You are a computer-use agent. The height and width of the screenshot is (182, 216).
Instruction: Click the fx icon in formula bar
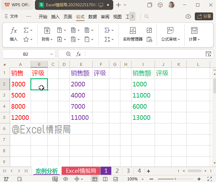pos(79,54)
